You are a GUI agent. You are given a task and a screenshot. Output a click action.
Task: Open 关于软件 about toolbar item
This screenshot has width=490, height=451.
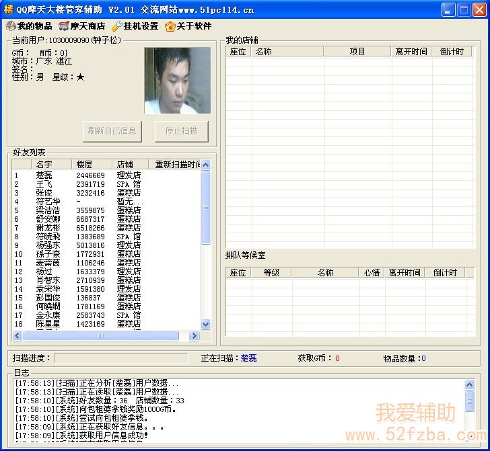[188, 26]
